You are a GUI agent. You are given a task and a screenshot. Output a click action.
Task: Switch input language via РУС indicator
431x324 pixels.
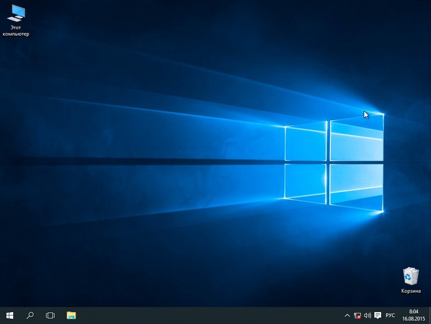390,315
